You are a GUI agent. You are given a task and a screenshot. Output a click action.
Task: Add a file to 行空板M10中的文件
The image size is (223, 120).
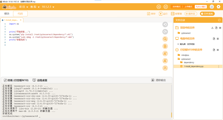[x=214, y=50]
